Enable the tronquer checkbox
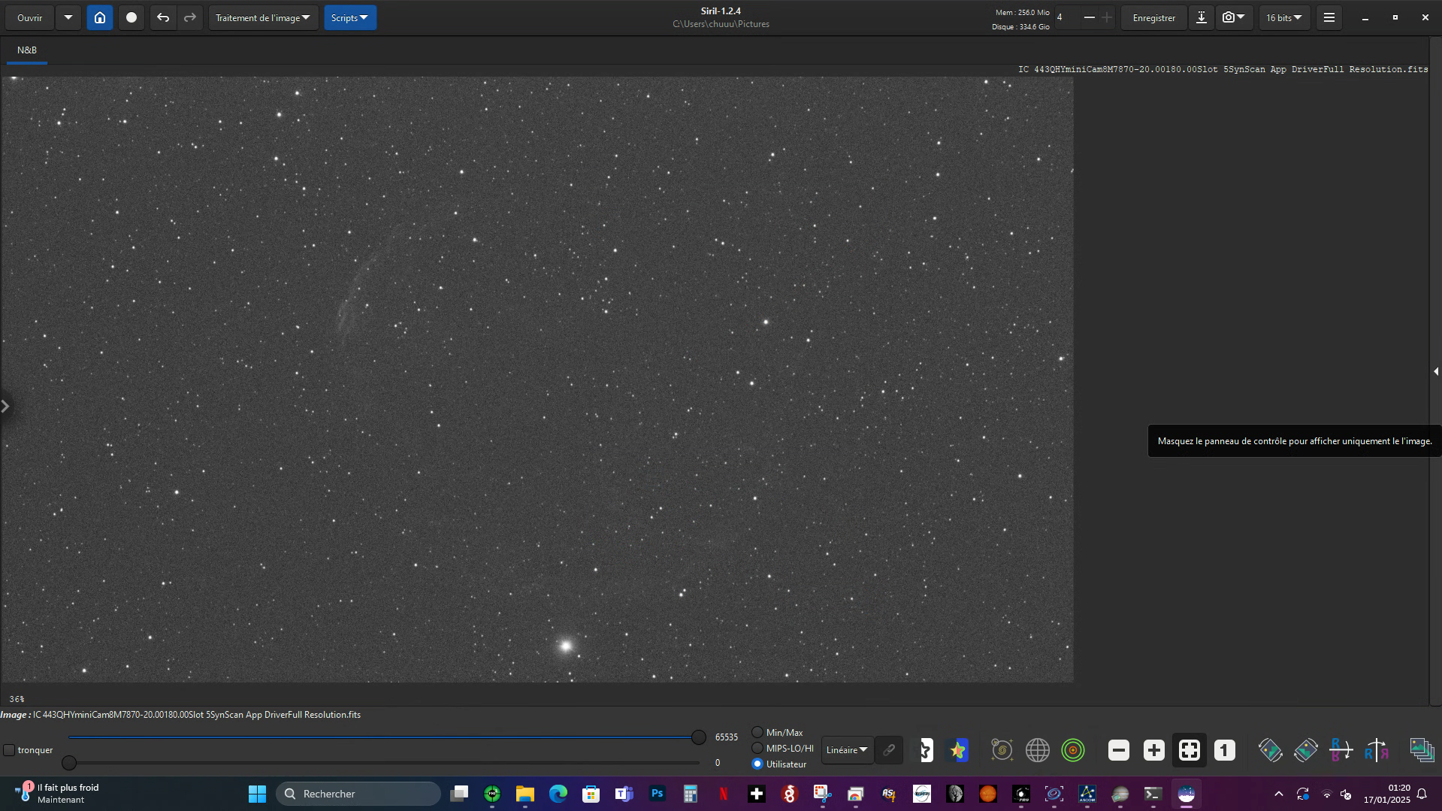 coord(9,750)
